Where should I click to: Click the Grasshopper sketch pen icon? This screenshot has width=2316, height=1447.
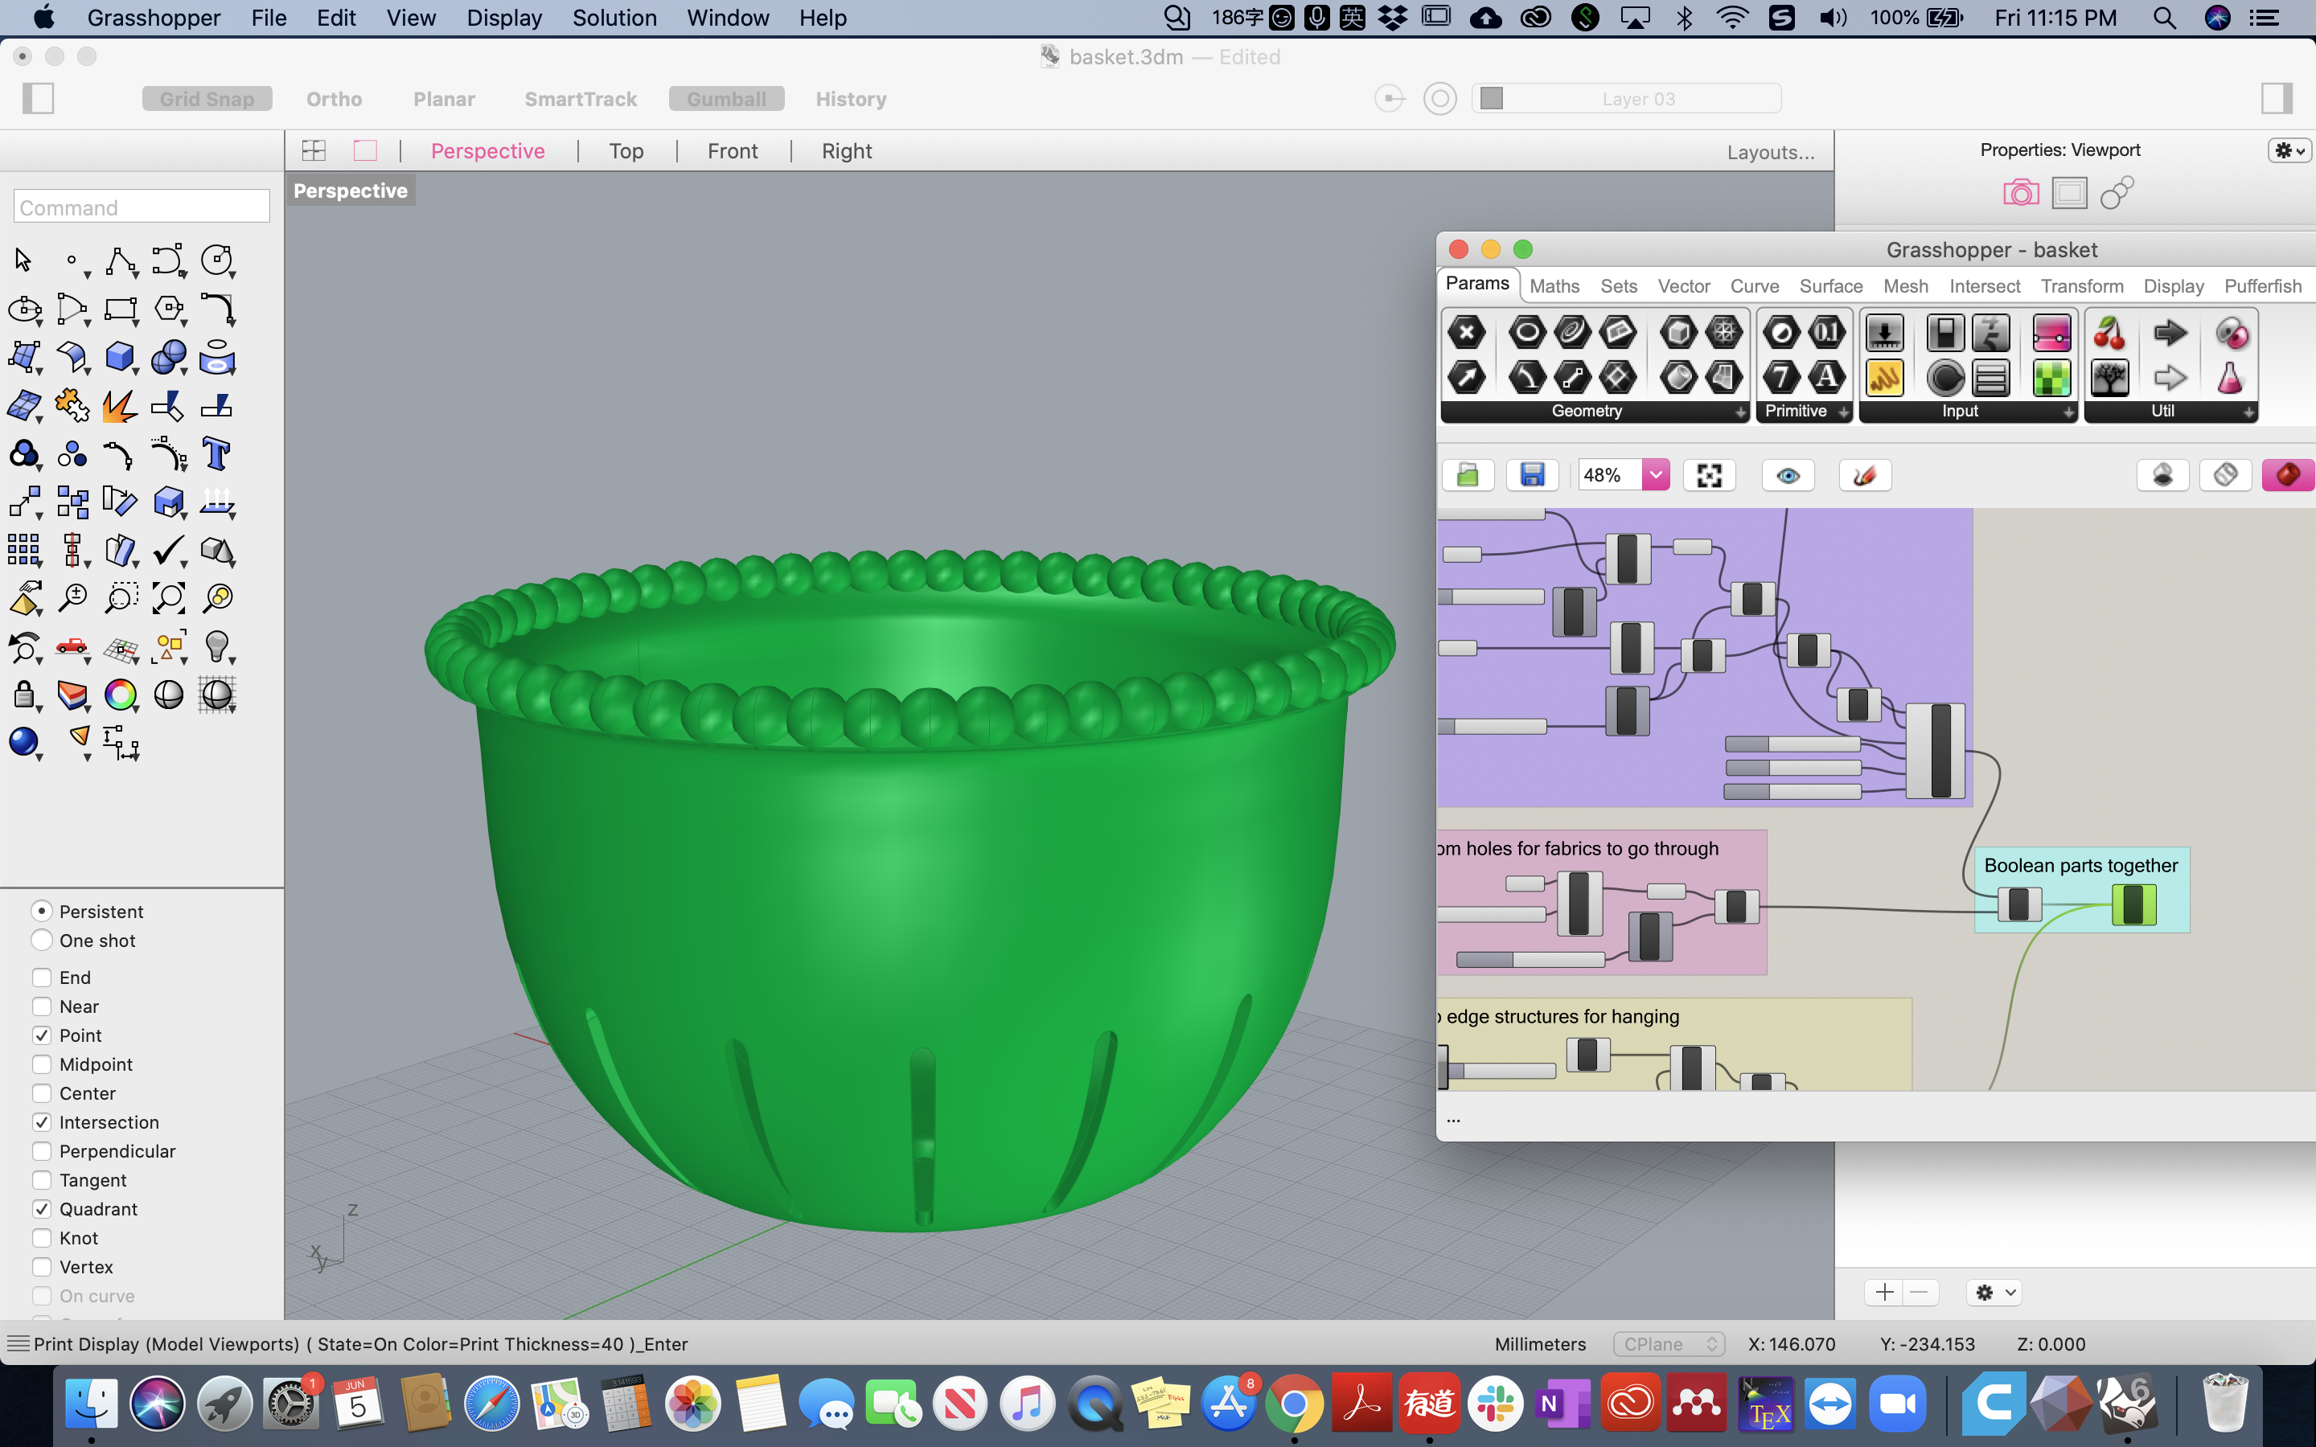click(x=1864, y=474)
